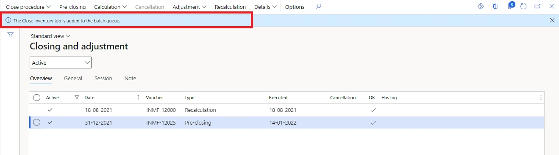Switch to the Overview tab

point(41,79)
